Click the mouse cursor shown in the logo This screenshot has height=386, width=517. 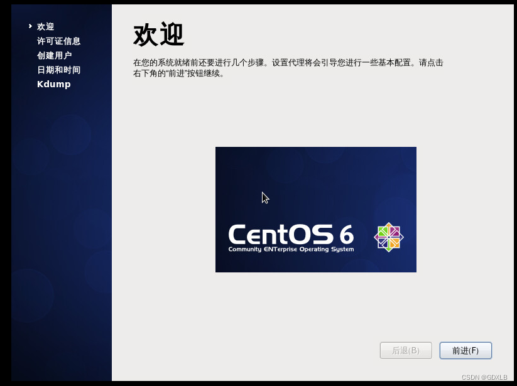(264, 196)
